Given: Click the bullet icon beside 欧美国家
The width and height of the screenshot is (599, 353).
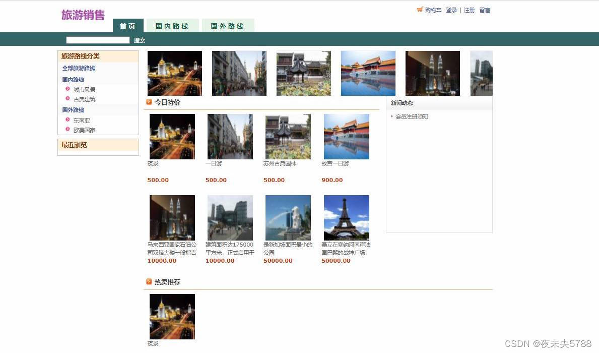Looking at the screenshot, I should [68, 129].
